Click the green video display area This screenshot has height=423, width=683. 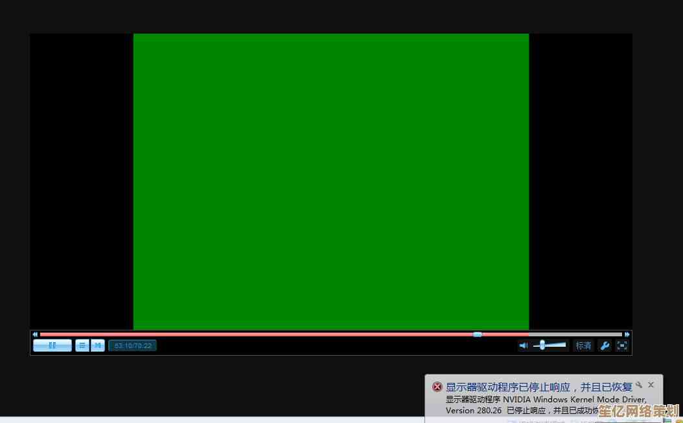coord(330,181)
